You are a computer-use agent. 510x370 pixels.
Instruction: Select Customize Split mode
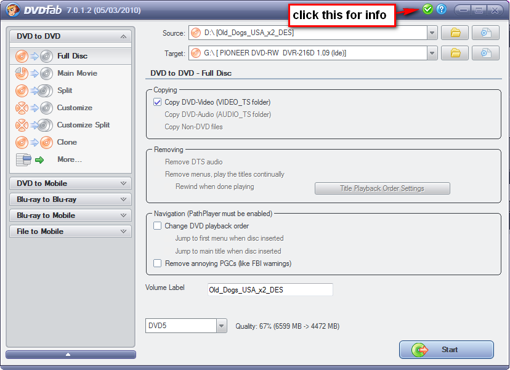point(71,125)
